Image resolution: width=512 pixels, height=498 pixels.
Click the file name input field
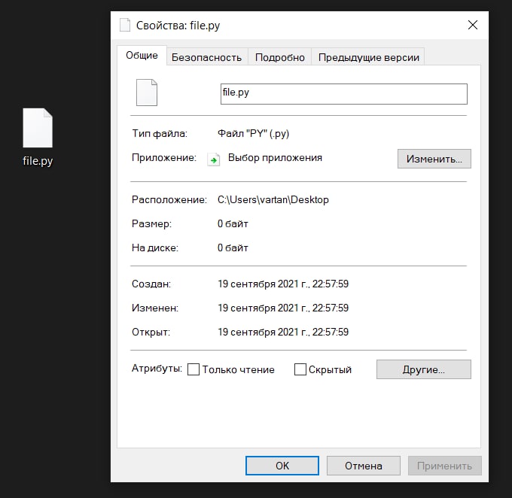click(x=344, y=94)
